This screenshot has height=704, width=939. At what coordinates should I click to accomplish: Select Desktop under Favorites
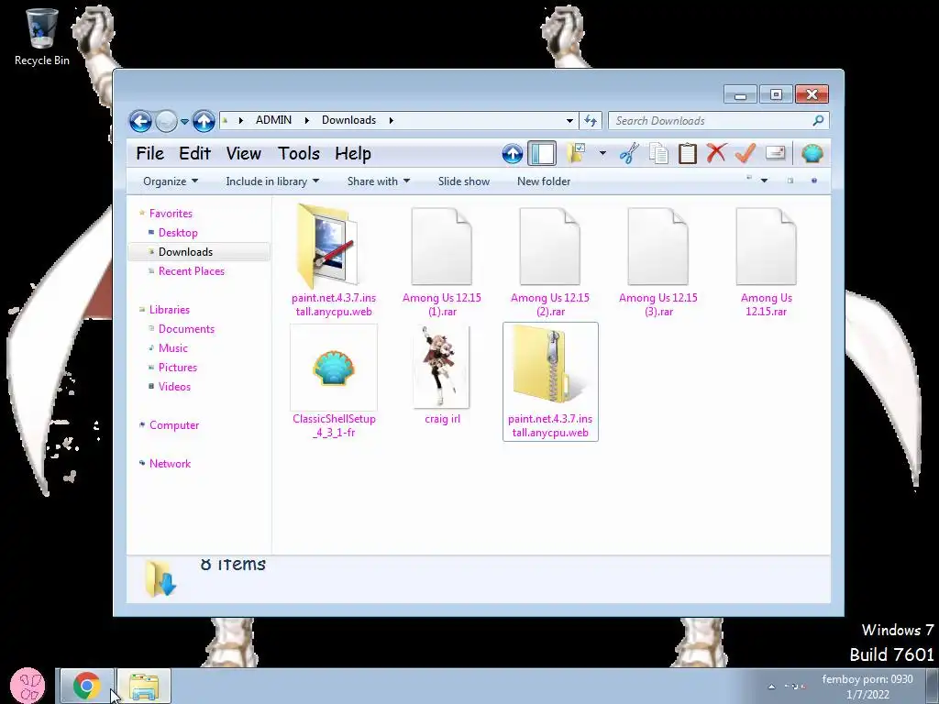178,233
